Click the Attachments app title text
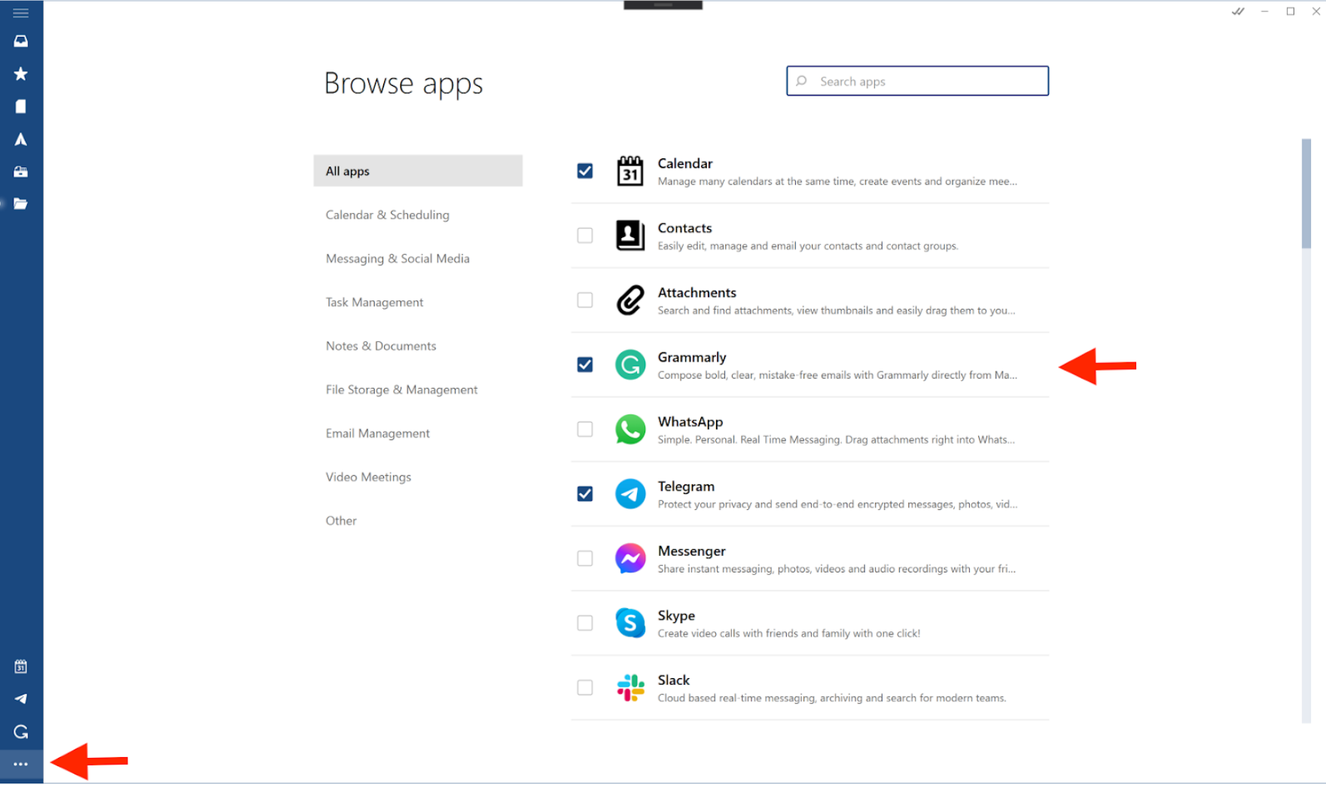This screenshot has width=1326, height=785. pos(697,293)
